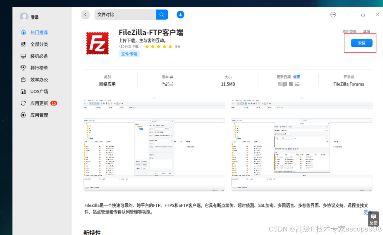Open the first FileZilla screenshot thumbnail
Screen dimensions: 383x235
[154, 144]
